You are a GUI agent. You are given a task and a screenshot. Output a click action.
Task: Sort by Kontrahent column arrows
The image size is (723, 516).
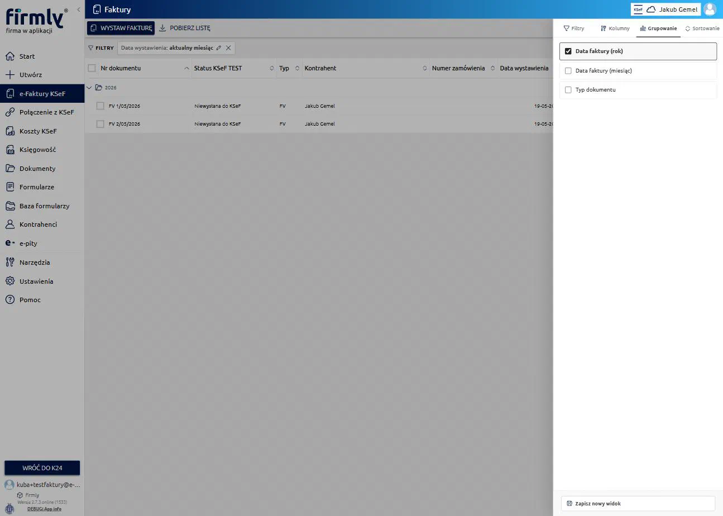(425, 68)
